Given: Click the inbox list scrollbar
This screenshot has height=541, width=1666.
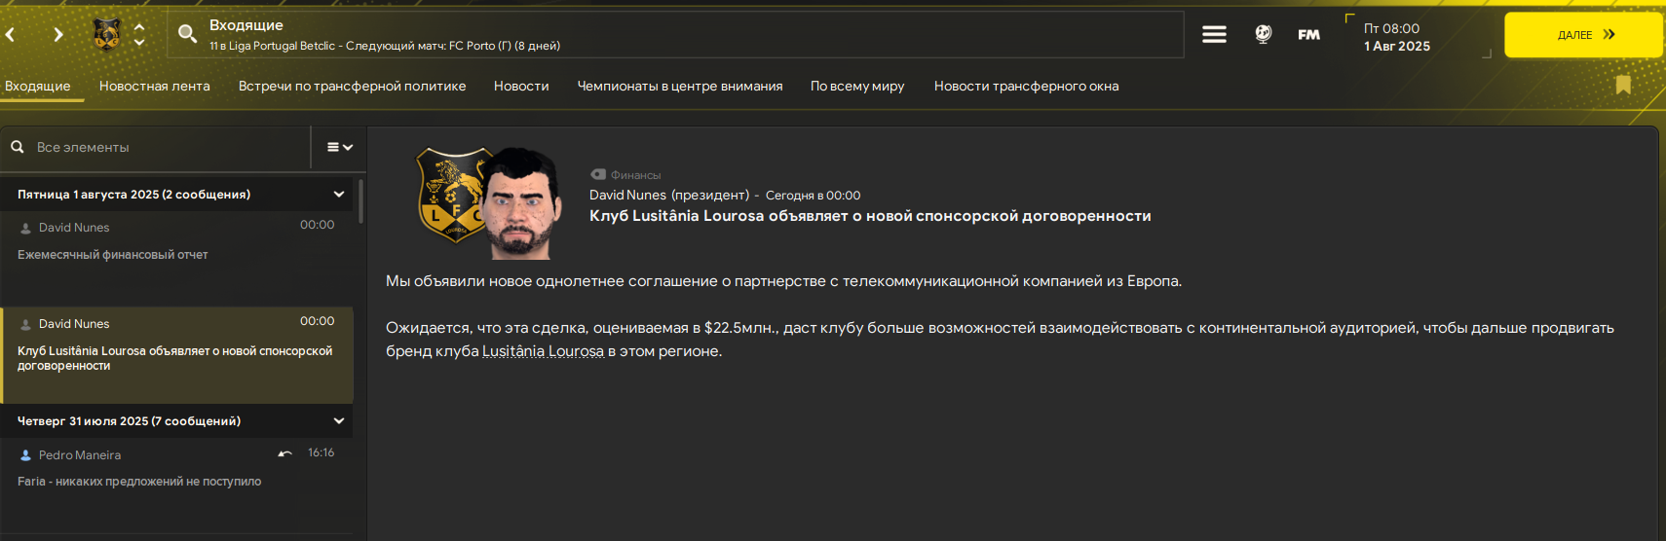Looking at the screenshot, I should (360, 200).
